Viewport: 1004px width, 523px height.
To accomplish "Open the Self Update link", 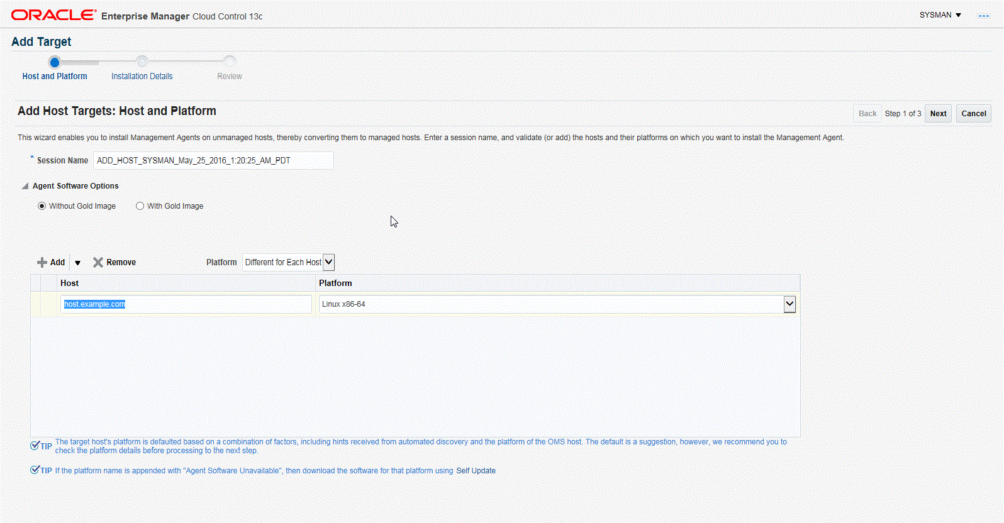I will tap(476, 471).
